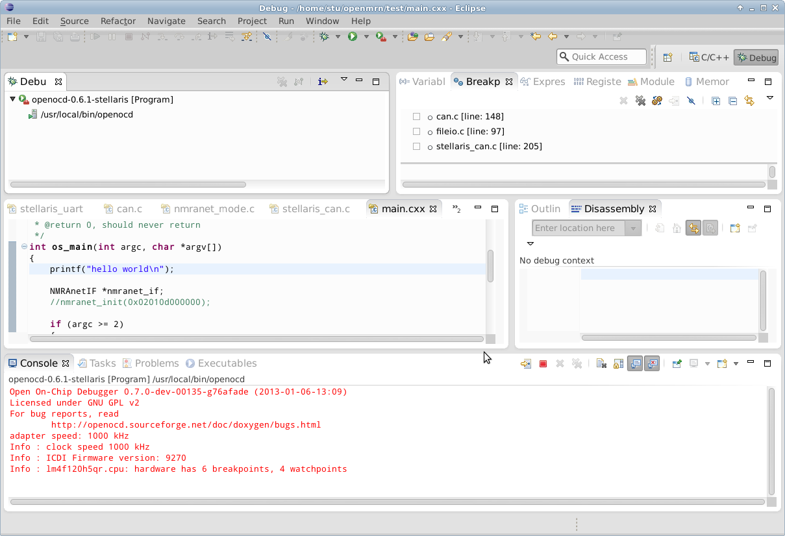Viewport: 785px width, 536px height.
Task: Click Pin Console icon
Action: (677, 364)
